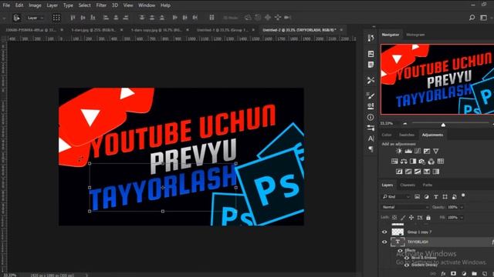The width and height of the screenshot is (494, 277).
Task: Add a Curves adjustment
Action: [x=418, y=151]
